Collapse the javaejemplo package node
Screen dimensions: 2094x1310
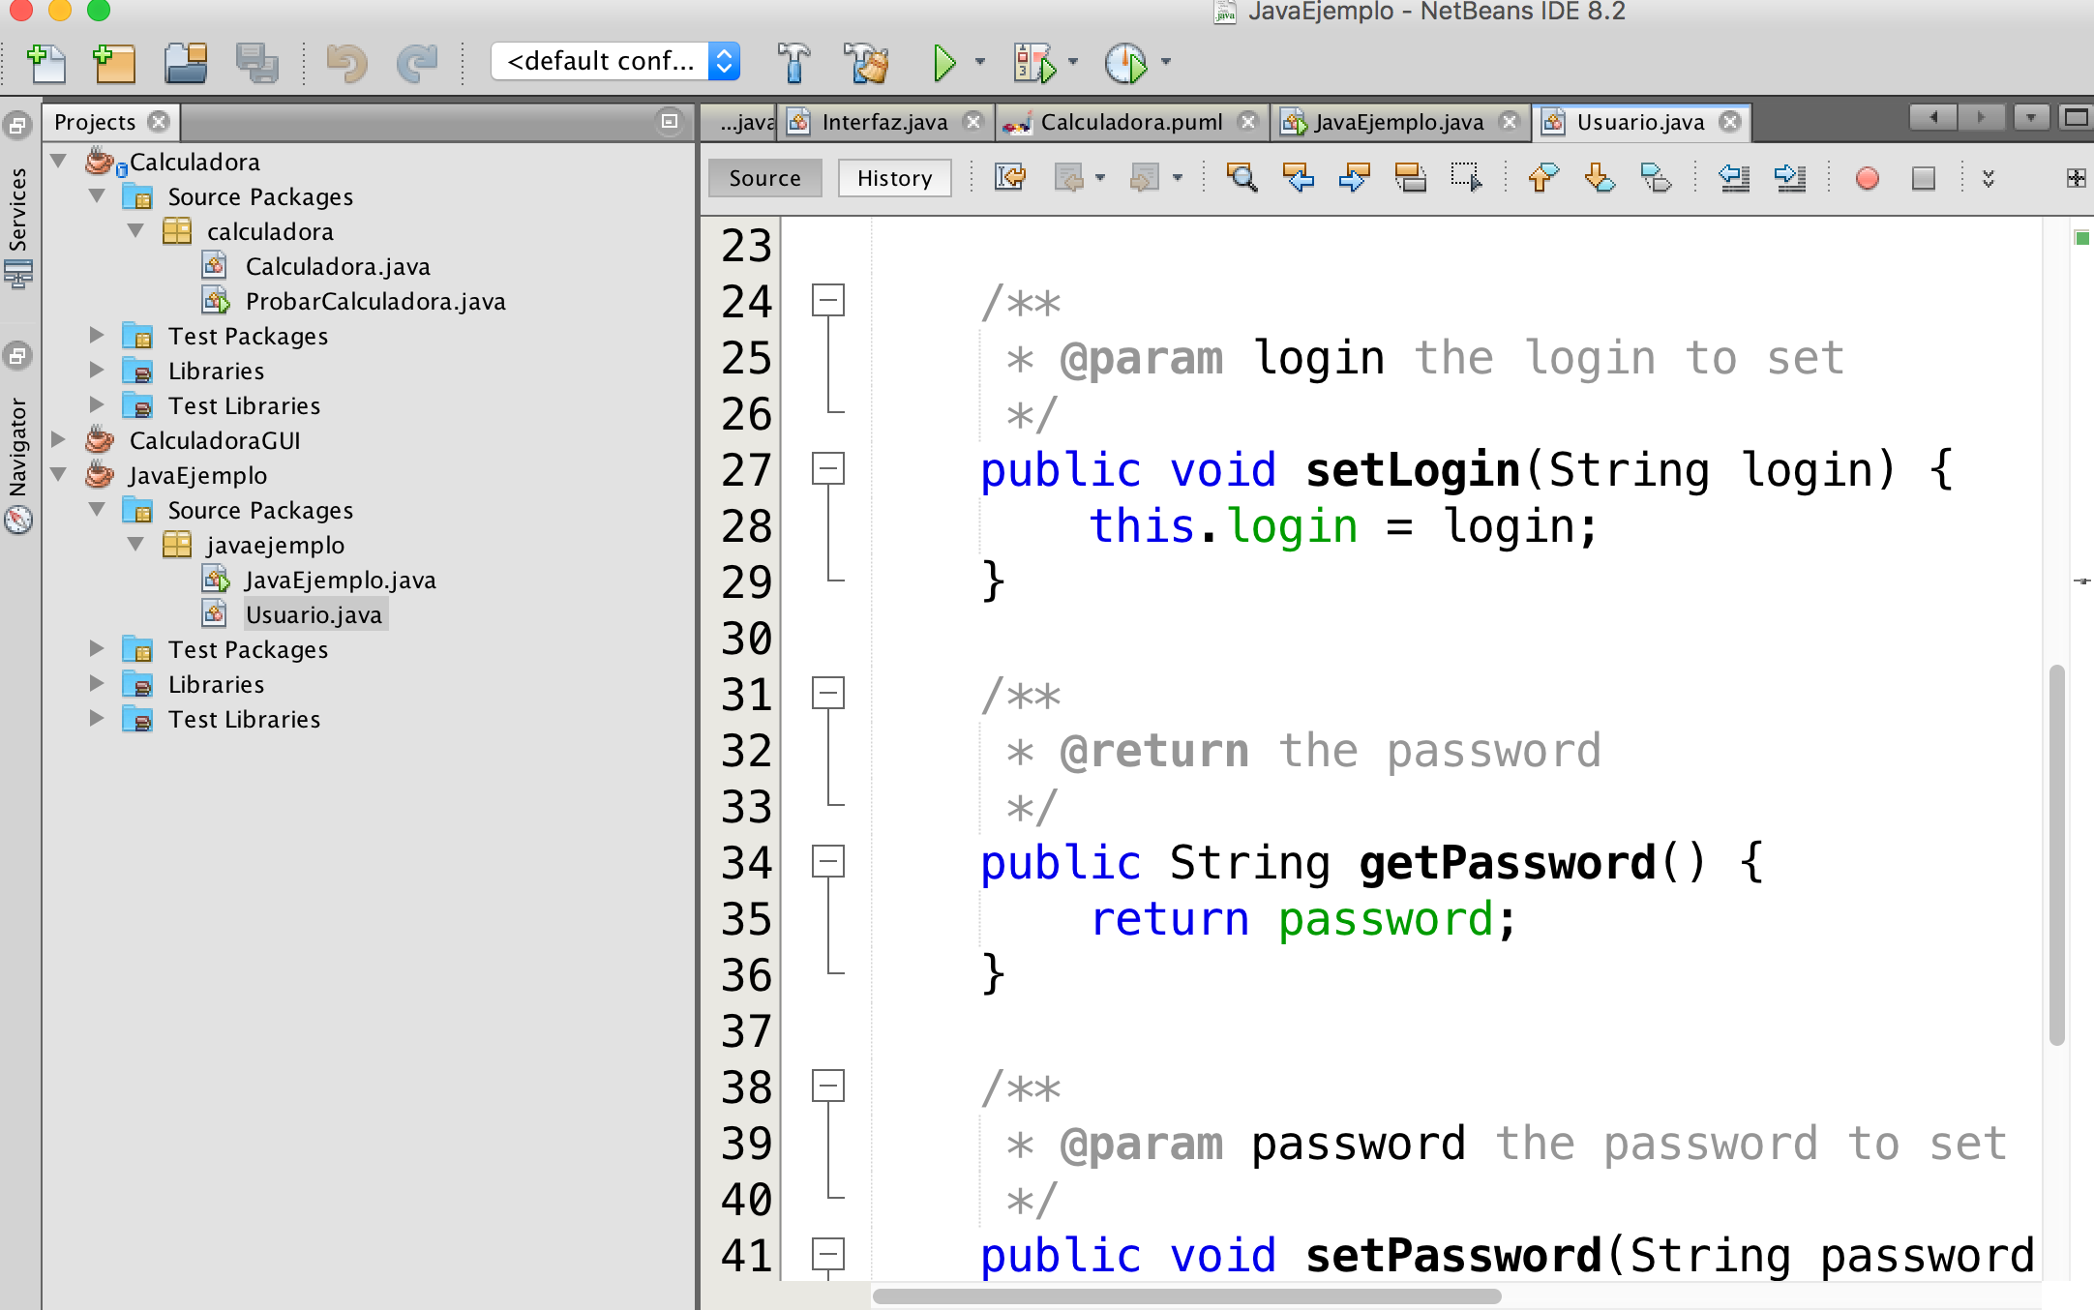pos(135,545)
